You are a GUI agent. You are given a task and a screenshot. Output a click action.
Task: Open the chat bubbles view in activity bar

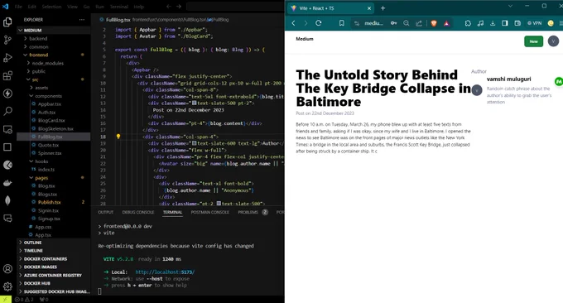click(x=7, y=219)
